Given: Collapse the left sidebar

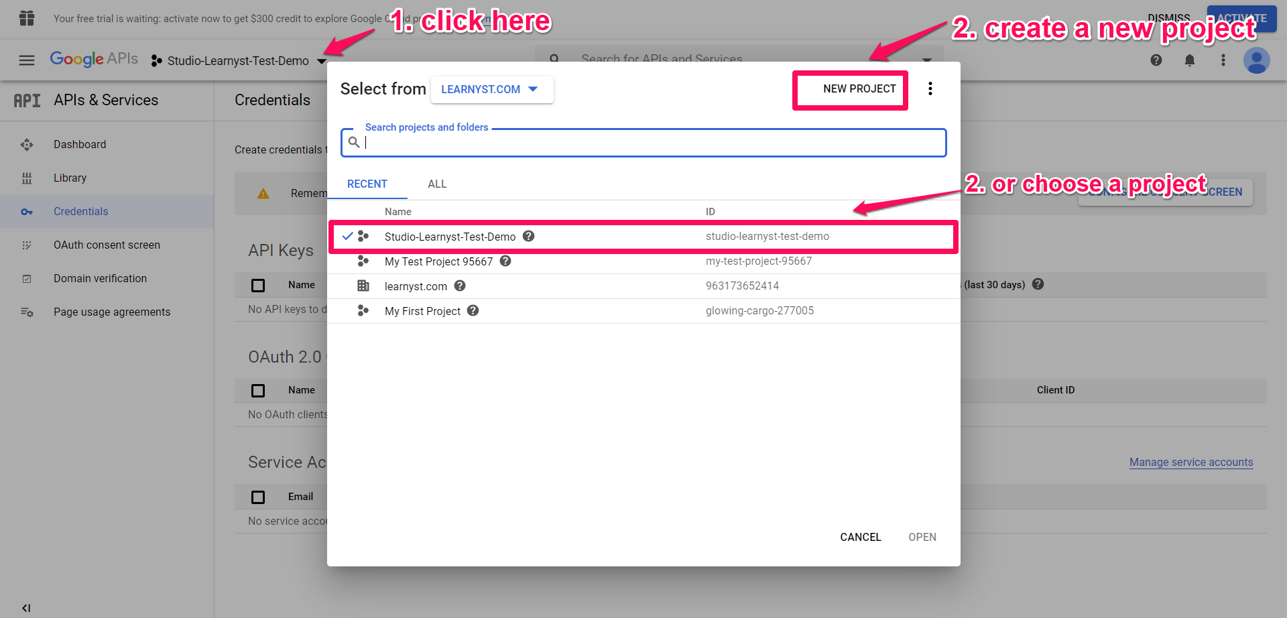Looking at the screenshot, I should pos(26,608).
